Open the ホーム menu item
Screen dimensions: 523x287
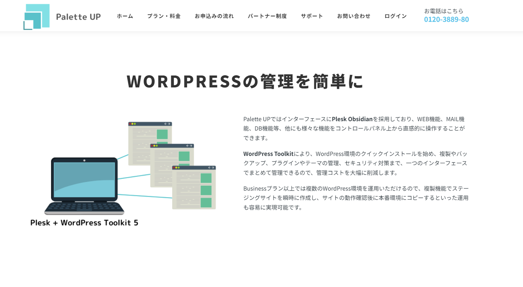point(125,16)
